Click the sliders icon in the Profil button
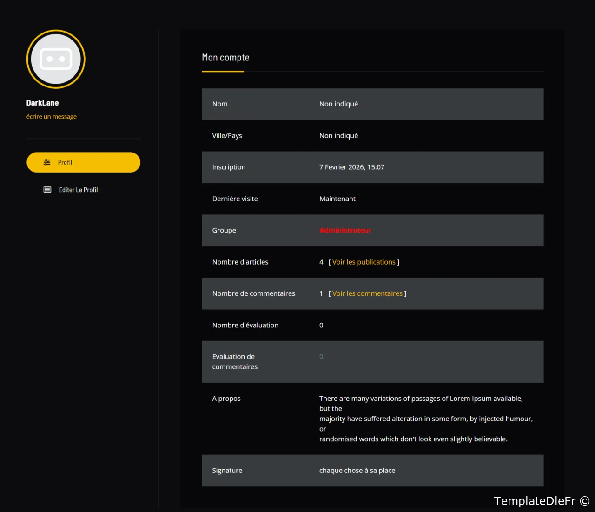This screenshot has width=595, height=512. (x=47, y=162)
